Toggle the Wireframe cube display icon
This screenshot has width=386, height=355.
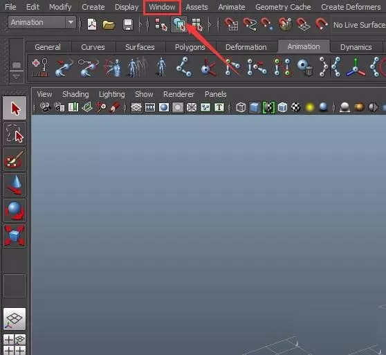tap(241, 107)
